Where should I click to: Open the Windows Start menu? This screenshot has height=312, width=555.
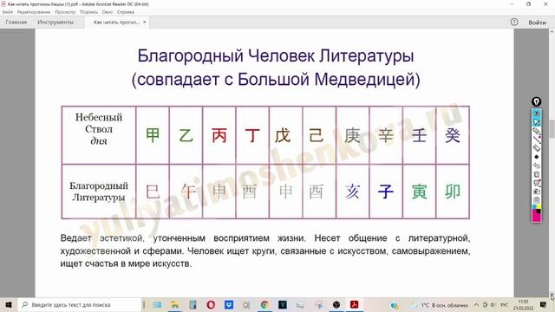9,304
